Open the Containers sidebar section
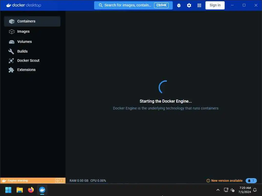262x196 pixels. 32,21
